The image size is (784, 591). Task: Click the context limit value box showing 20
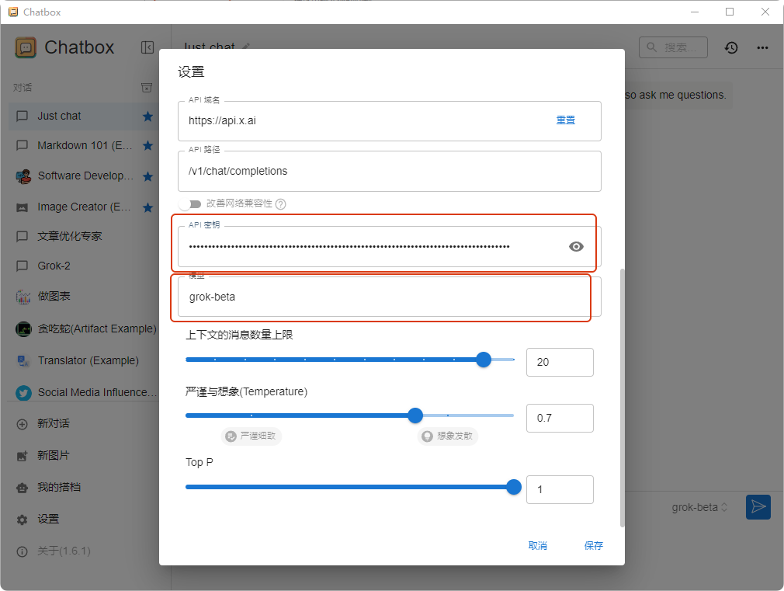[560, 363]
